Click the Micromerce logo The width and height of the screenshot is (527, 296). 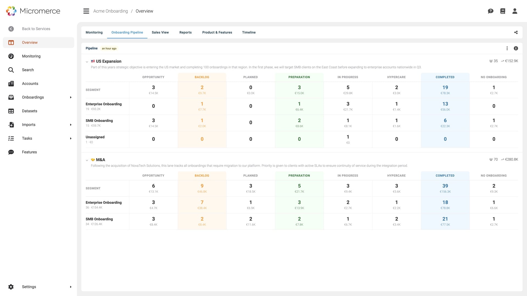33,11
